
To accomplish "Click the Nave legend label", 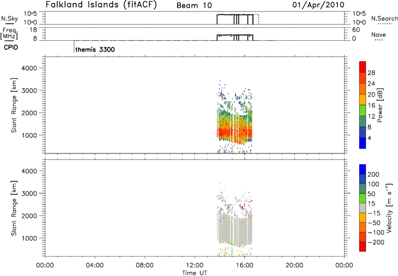I will (379, 35).
